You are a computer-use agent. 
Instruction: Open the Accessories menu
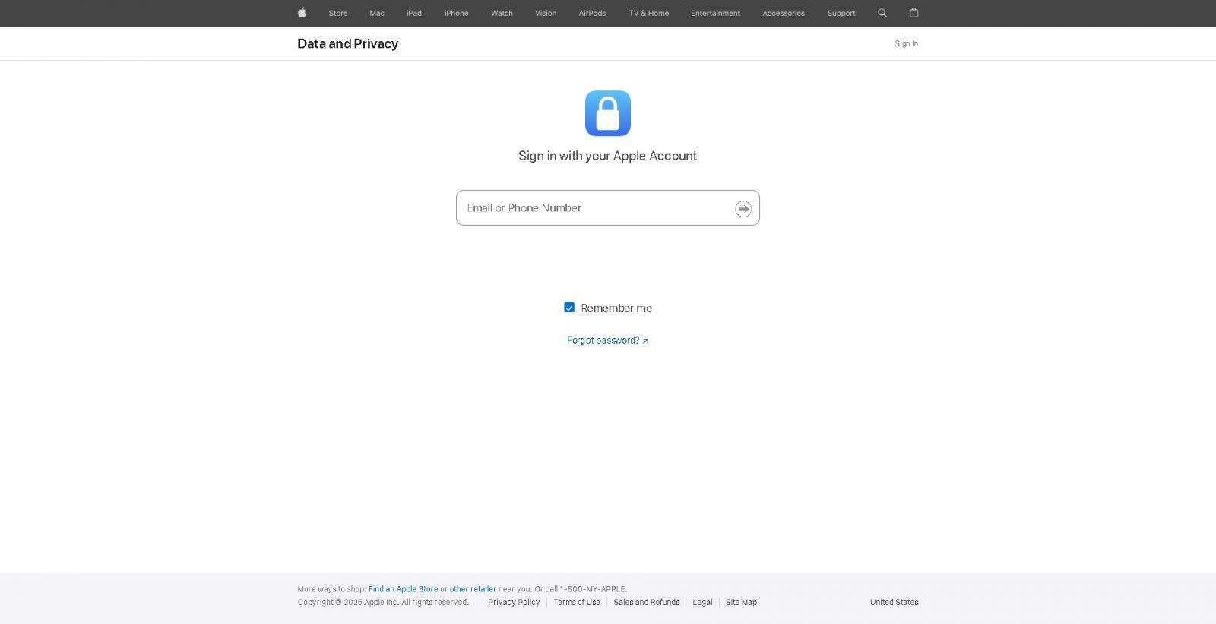tap(784, 13)
